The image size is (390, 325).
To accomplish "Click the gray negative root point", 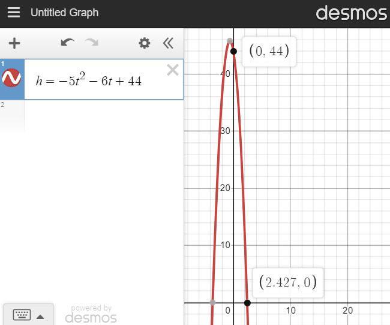I will pos(212,302).
